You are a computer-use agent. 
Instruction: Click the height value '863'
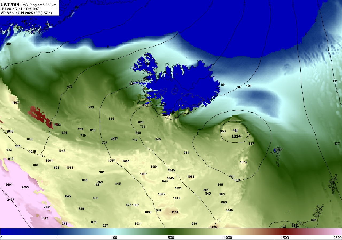tap(30, 139)
